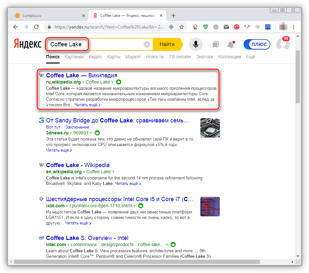Switch to the Lumpics.ru browser tab
Viewport: 309px width, 273px height.
tap(48, 16)
